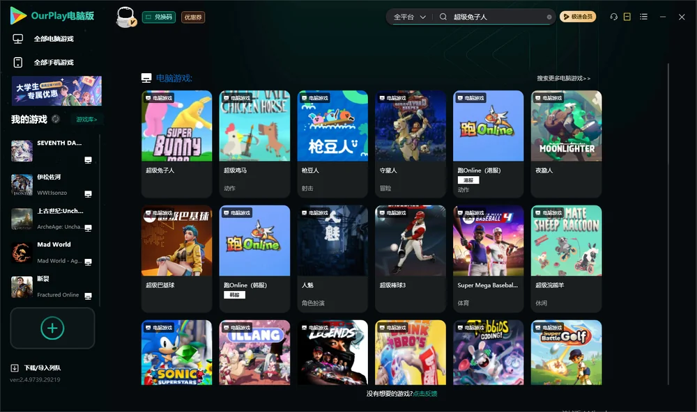This screenshot has width=697, height=412.
Task: Click the search magnifier icon
Action: (443, 17)
